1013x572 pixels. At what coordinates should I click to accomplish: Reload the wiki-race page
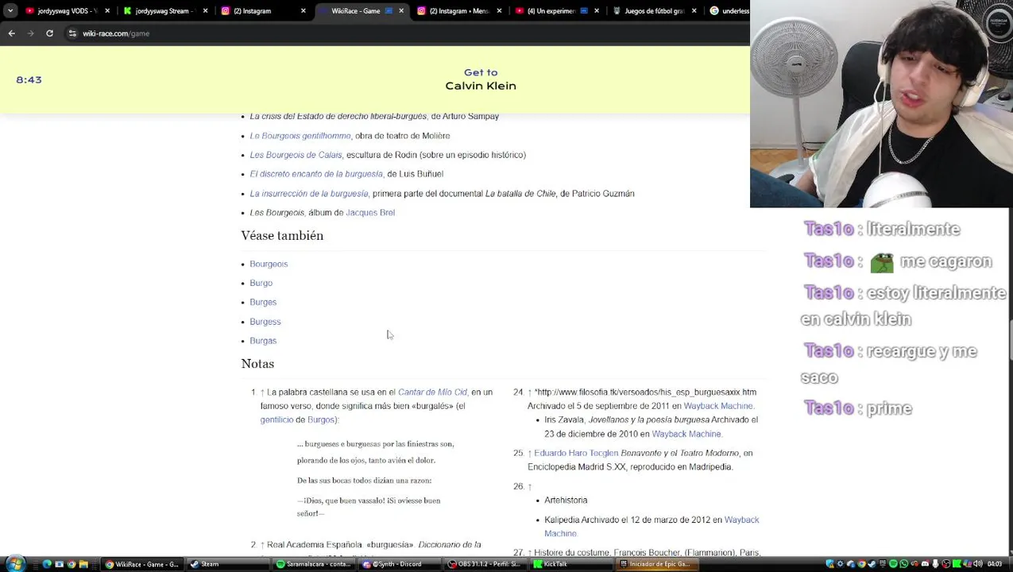tap(49, 33)
